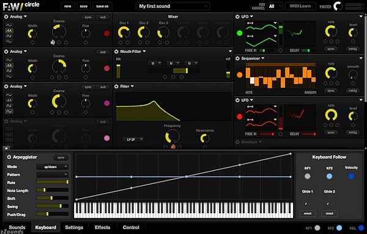This screenshot has height=234, width=367.
Task: Click Mouth Filter mix vertical slider
Action: 119,71
